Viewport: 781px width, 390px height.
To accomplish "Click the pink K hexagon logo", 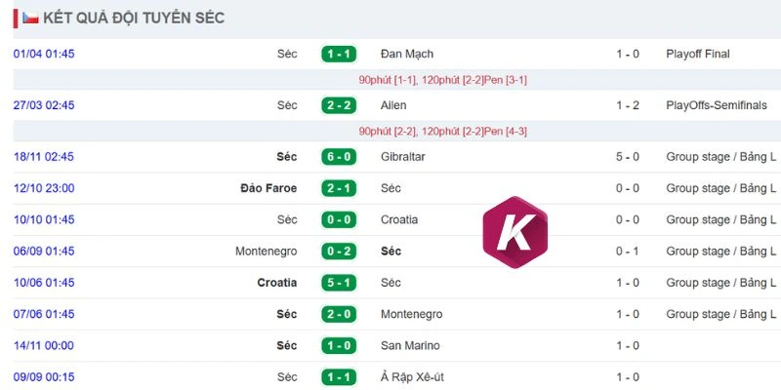I will point(515,232).
